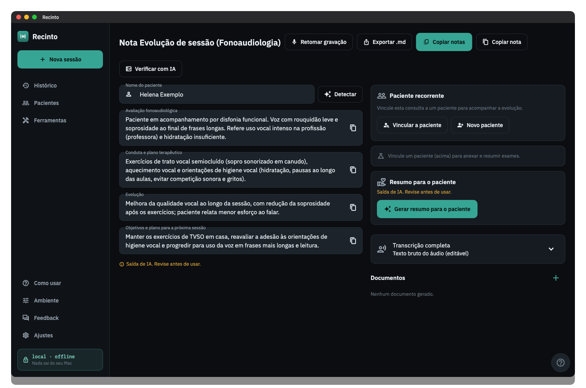
Task: Click the Detectar button
Action: (x=340, y=94)
